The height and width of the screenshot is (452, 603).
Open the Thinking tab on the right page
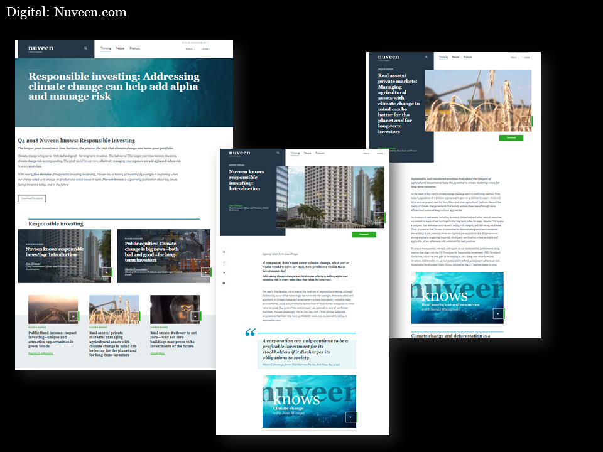(x=443, y=57)
